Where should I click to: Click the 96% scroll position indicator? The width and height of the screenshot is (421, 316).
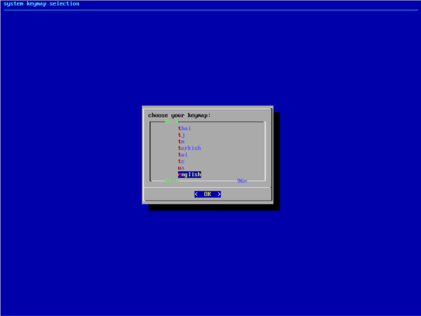tap(242, 181)
